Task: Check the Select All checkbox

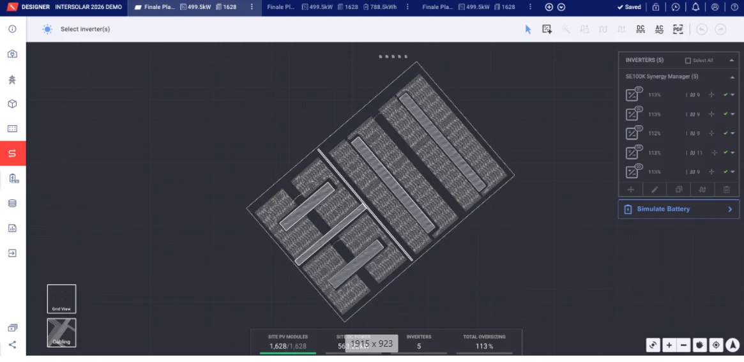Action: tap(688, 61)
